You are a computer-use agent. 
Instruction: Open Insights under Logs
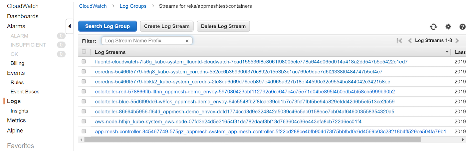click(19, 111)
